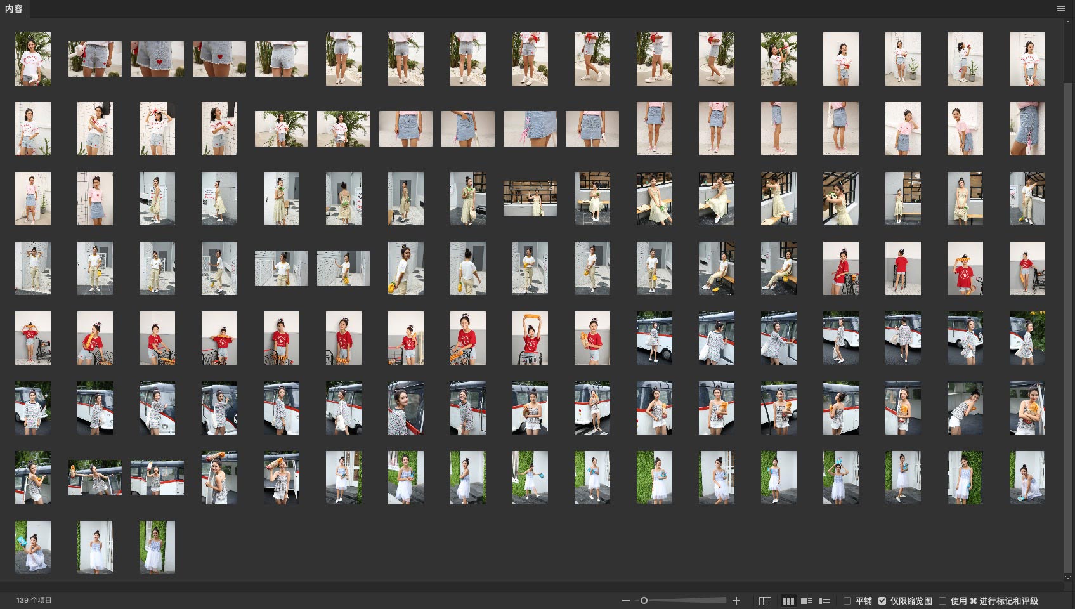This screenshot has width=1075, height=609.
Task: Switch to list view layout
Action: click(x=824, y=601)
